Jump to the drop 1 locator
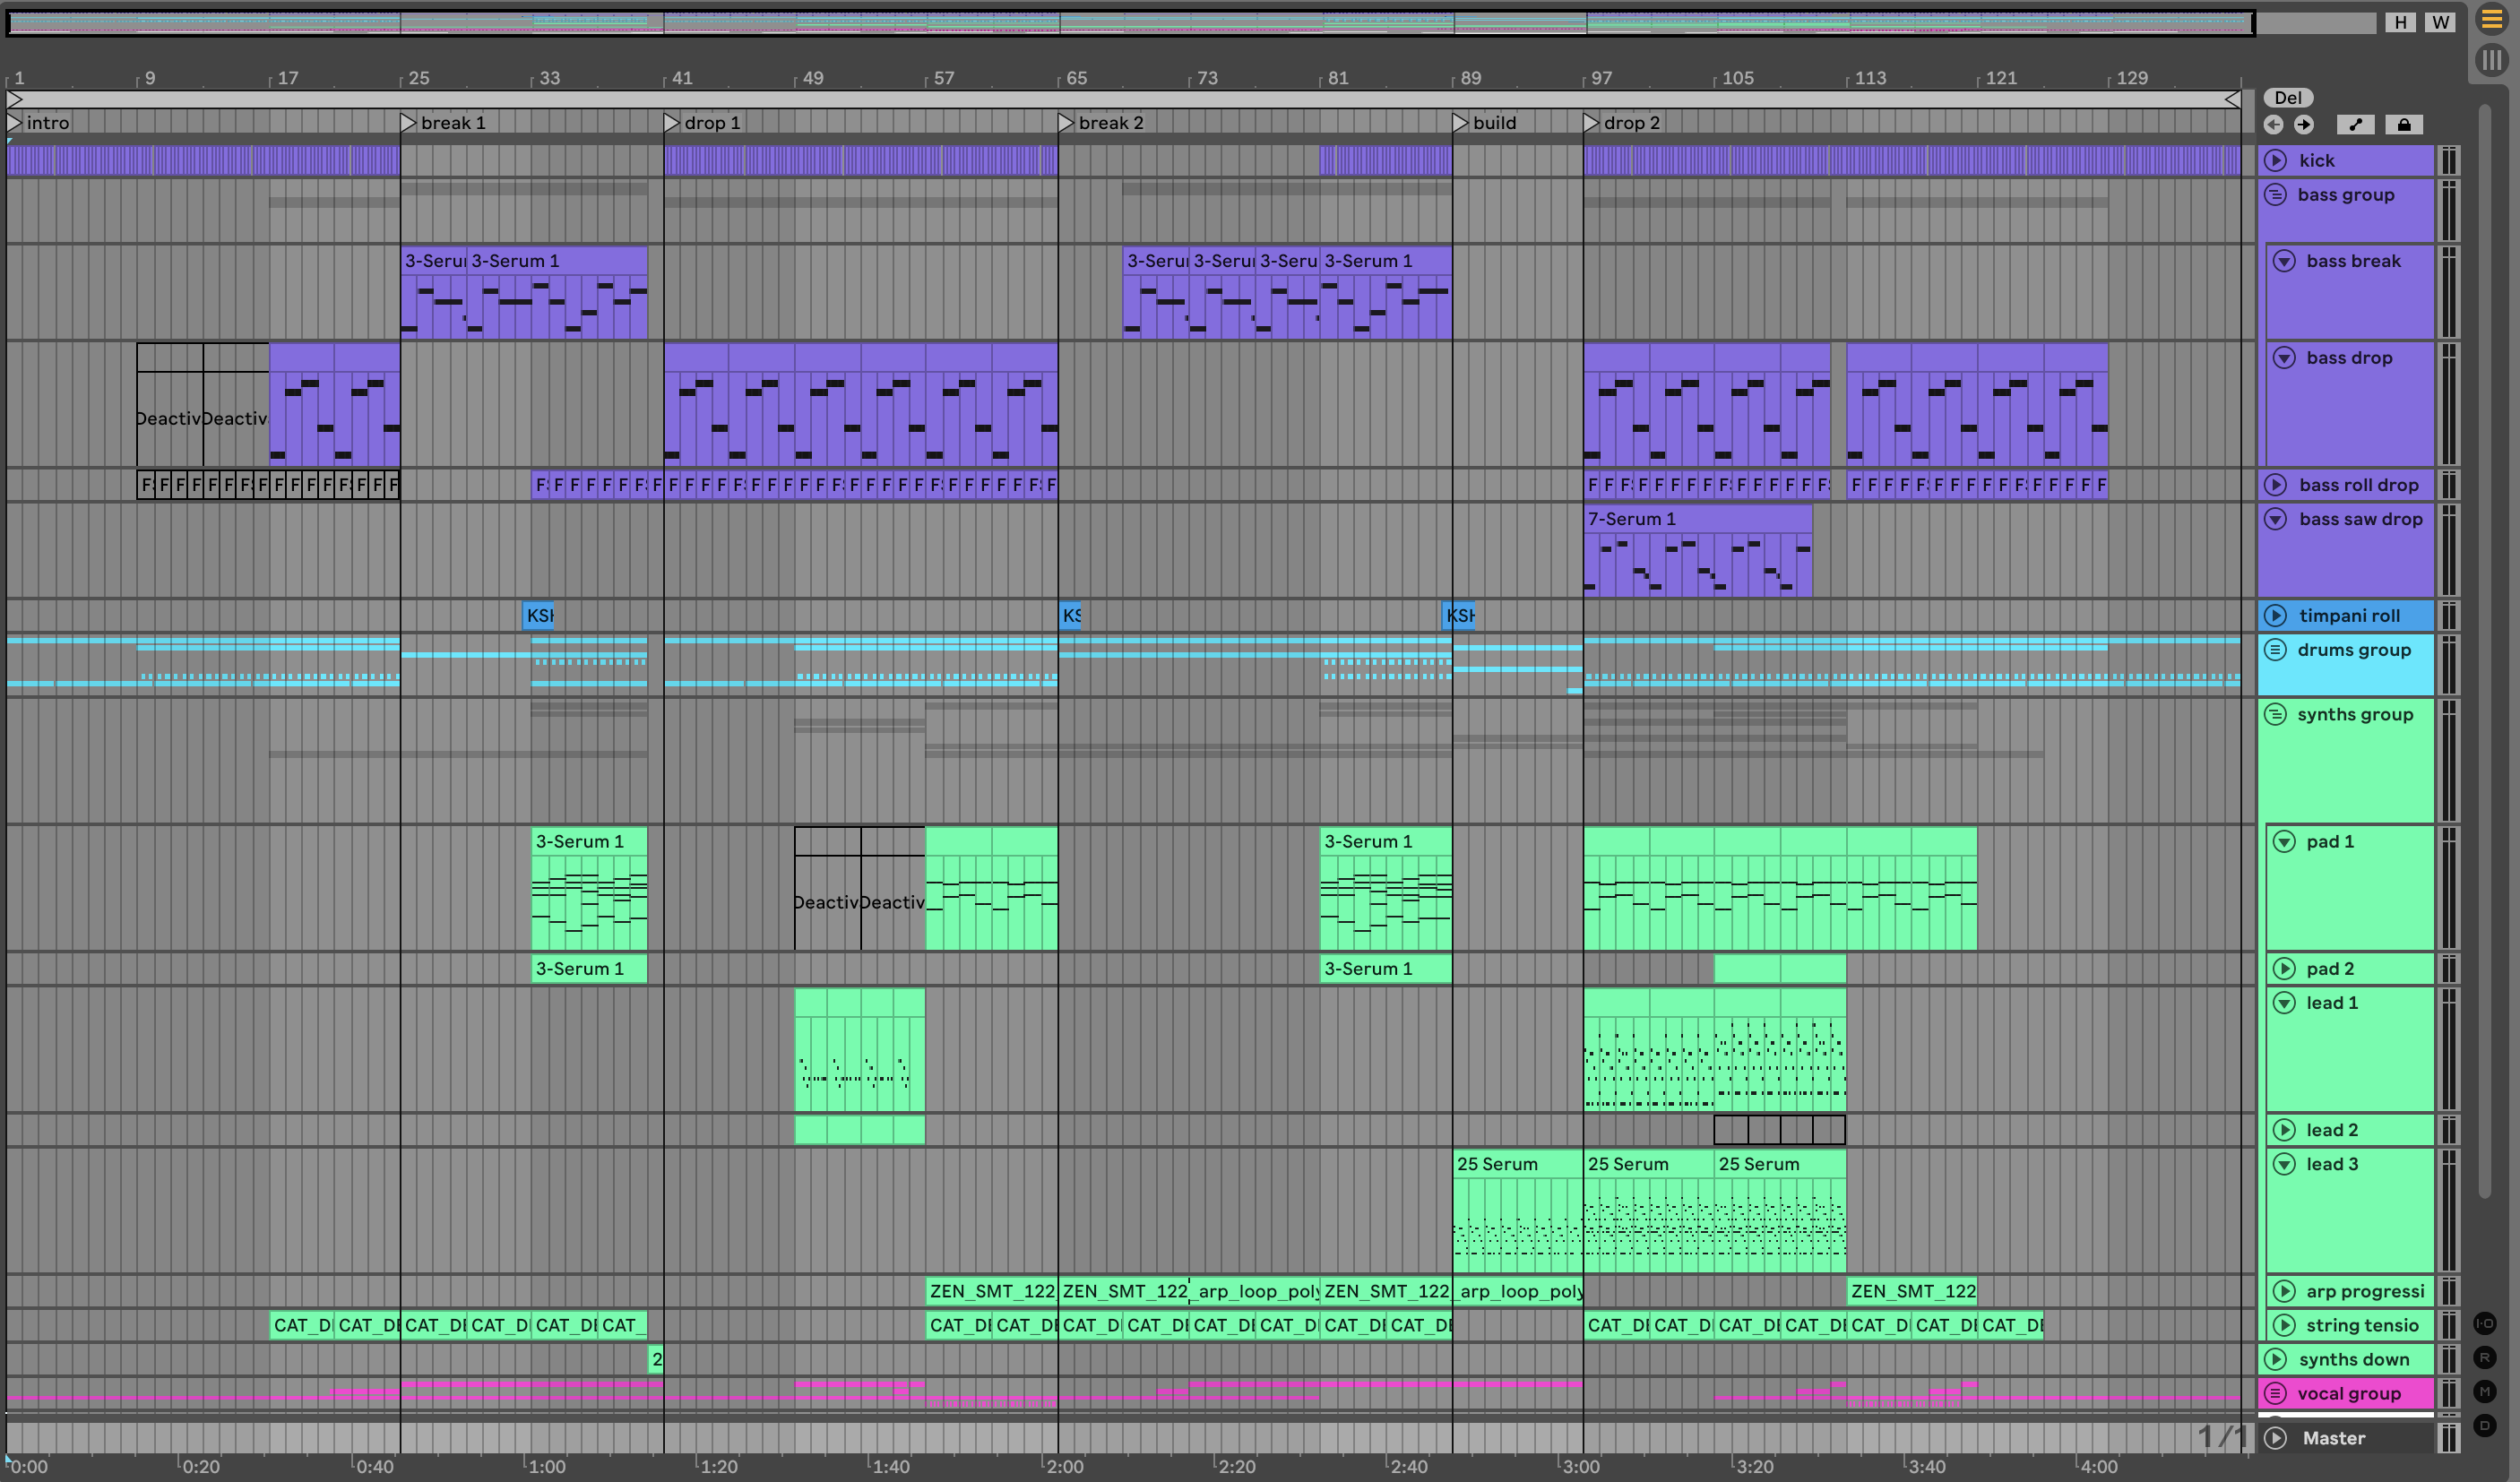This screenshot has height=1482, width=2520. pyautogui.click(x=672, y=123)
